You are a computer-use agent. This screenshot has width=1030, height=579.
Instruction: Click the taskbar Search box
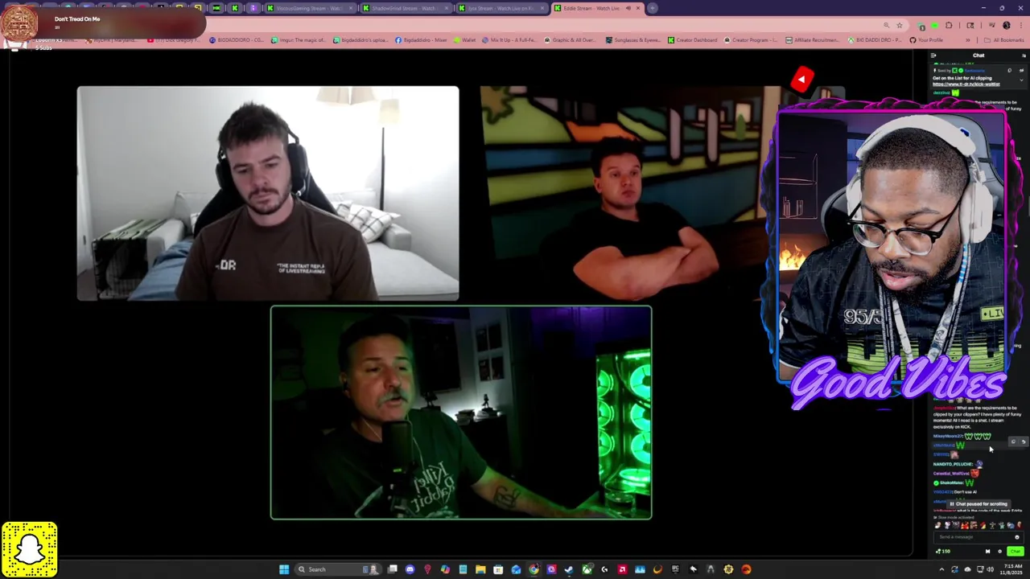click(x=338, y=569)
